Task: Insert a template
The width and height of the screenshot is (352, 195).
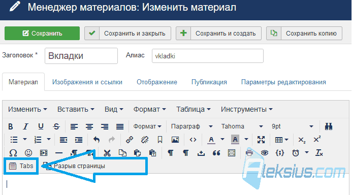Action: [232, 153]
